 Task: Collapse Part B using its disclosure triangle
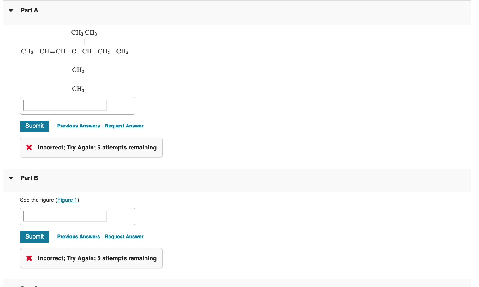10,178
